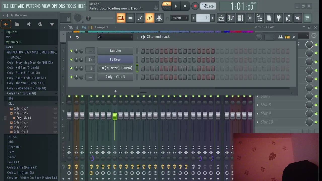Open the OPTIONS menu
This screenshot has width=322, height=181.
point(58,6)
